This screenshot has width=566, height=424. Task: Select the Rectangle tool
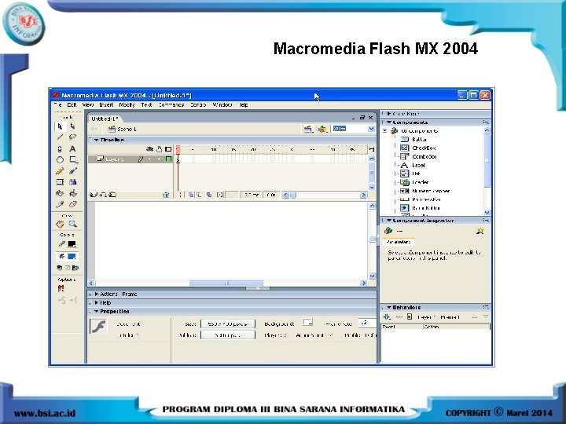[x=73, y=159]
